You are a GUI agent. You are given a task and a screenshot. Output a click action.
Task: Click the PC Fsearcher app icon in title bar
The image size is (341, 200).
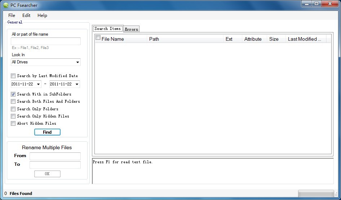tap(6, 5)
